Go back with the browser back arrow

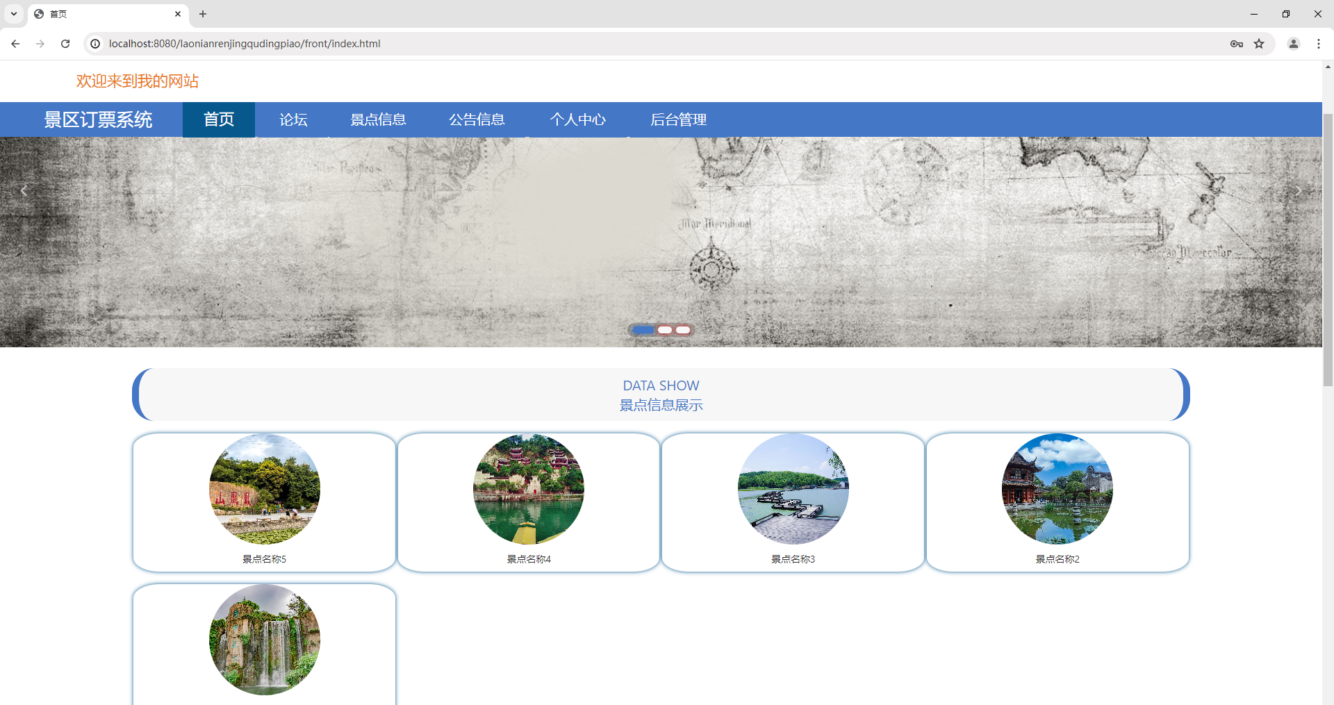[15, 44]
